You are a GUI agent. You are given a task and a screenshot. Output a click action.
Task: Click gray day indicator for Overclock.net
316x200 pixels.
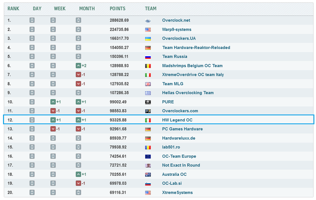(x=32, y=20)
